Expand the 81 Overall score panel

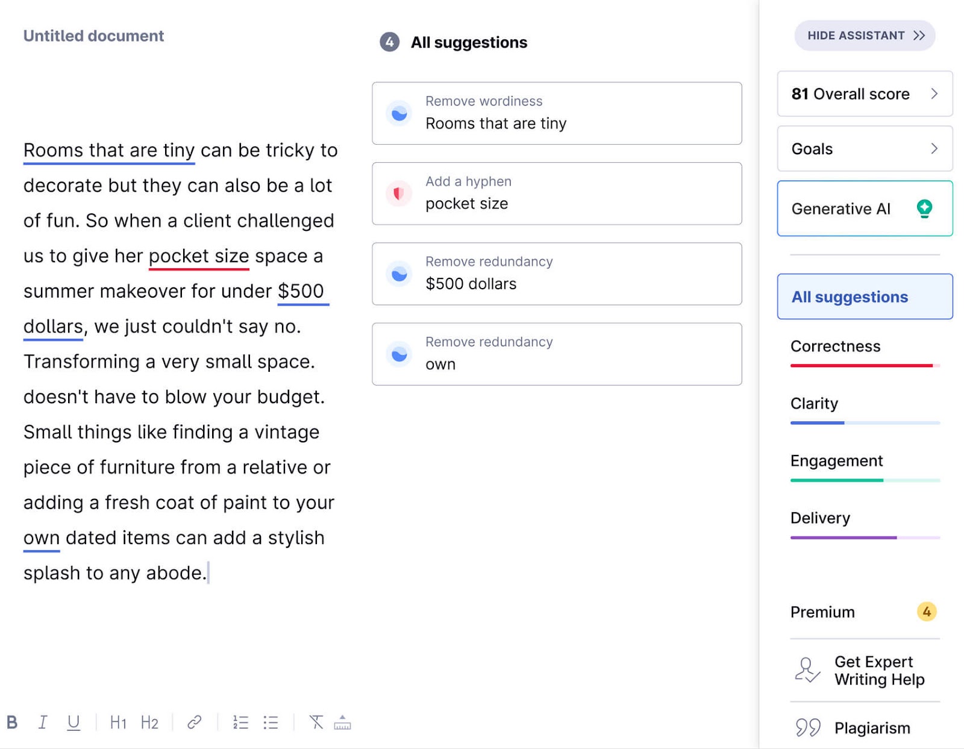[865, 94]
